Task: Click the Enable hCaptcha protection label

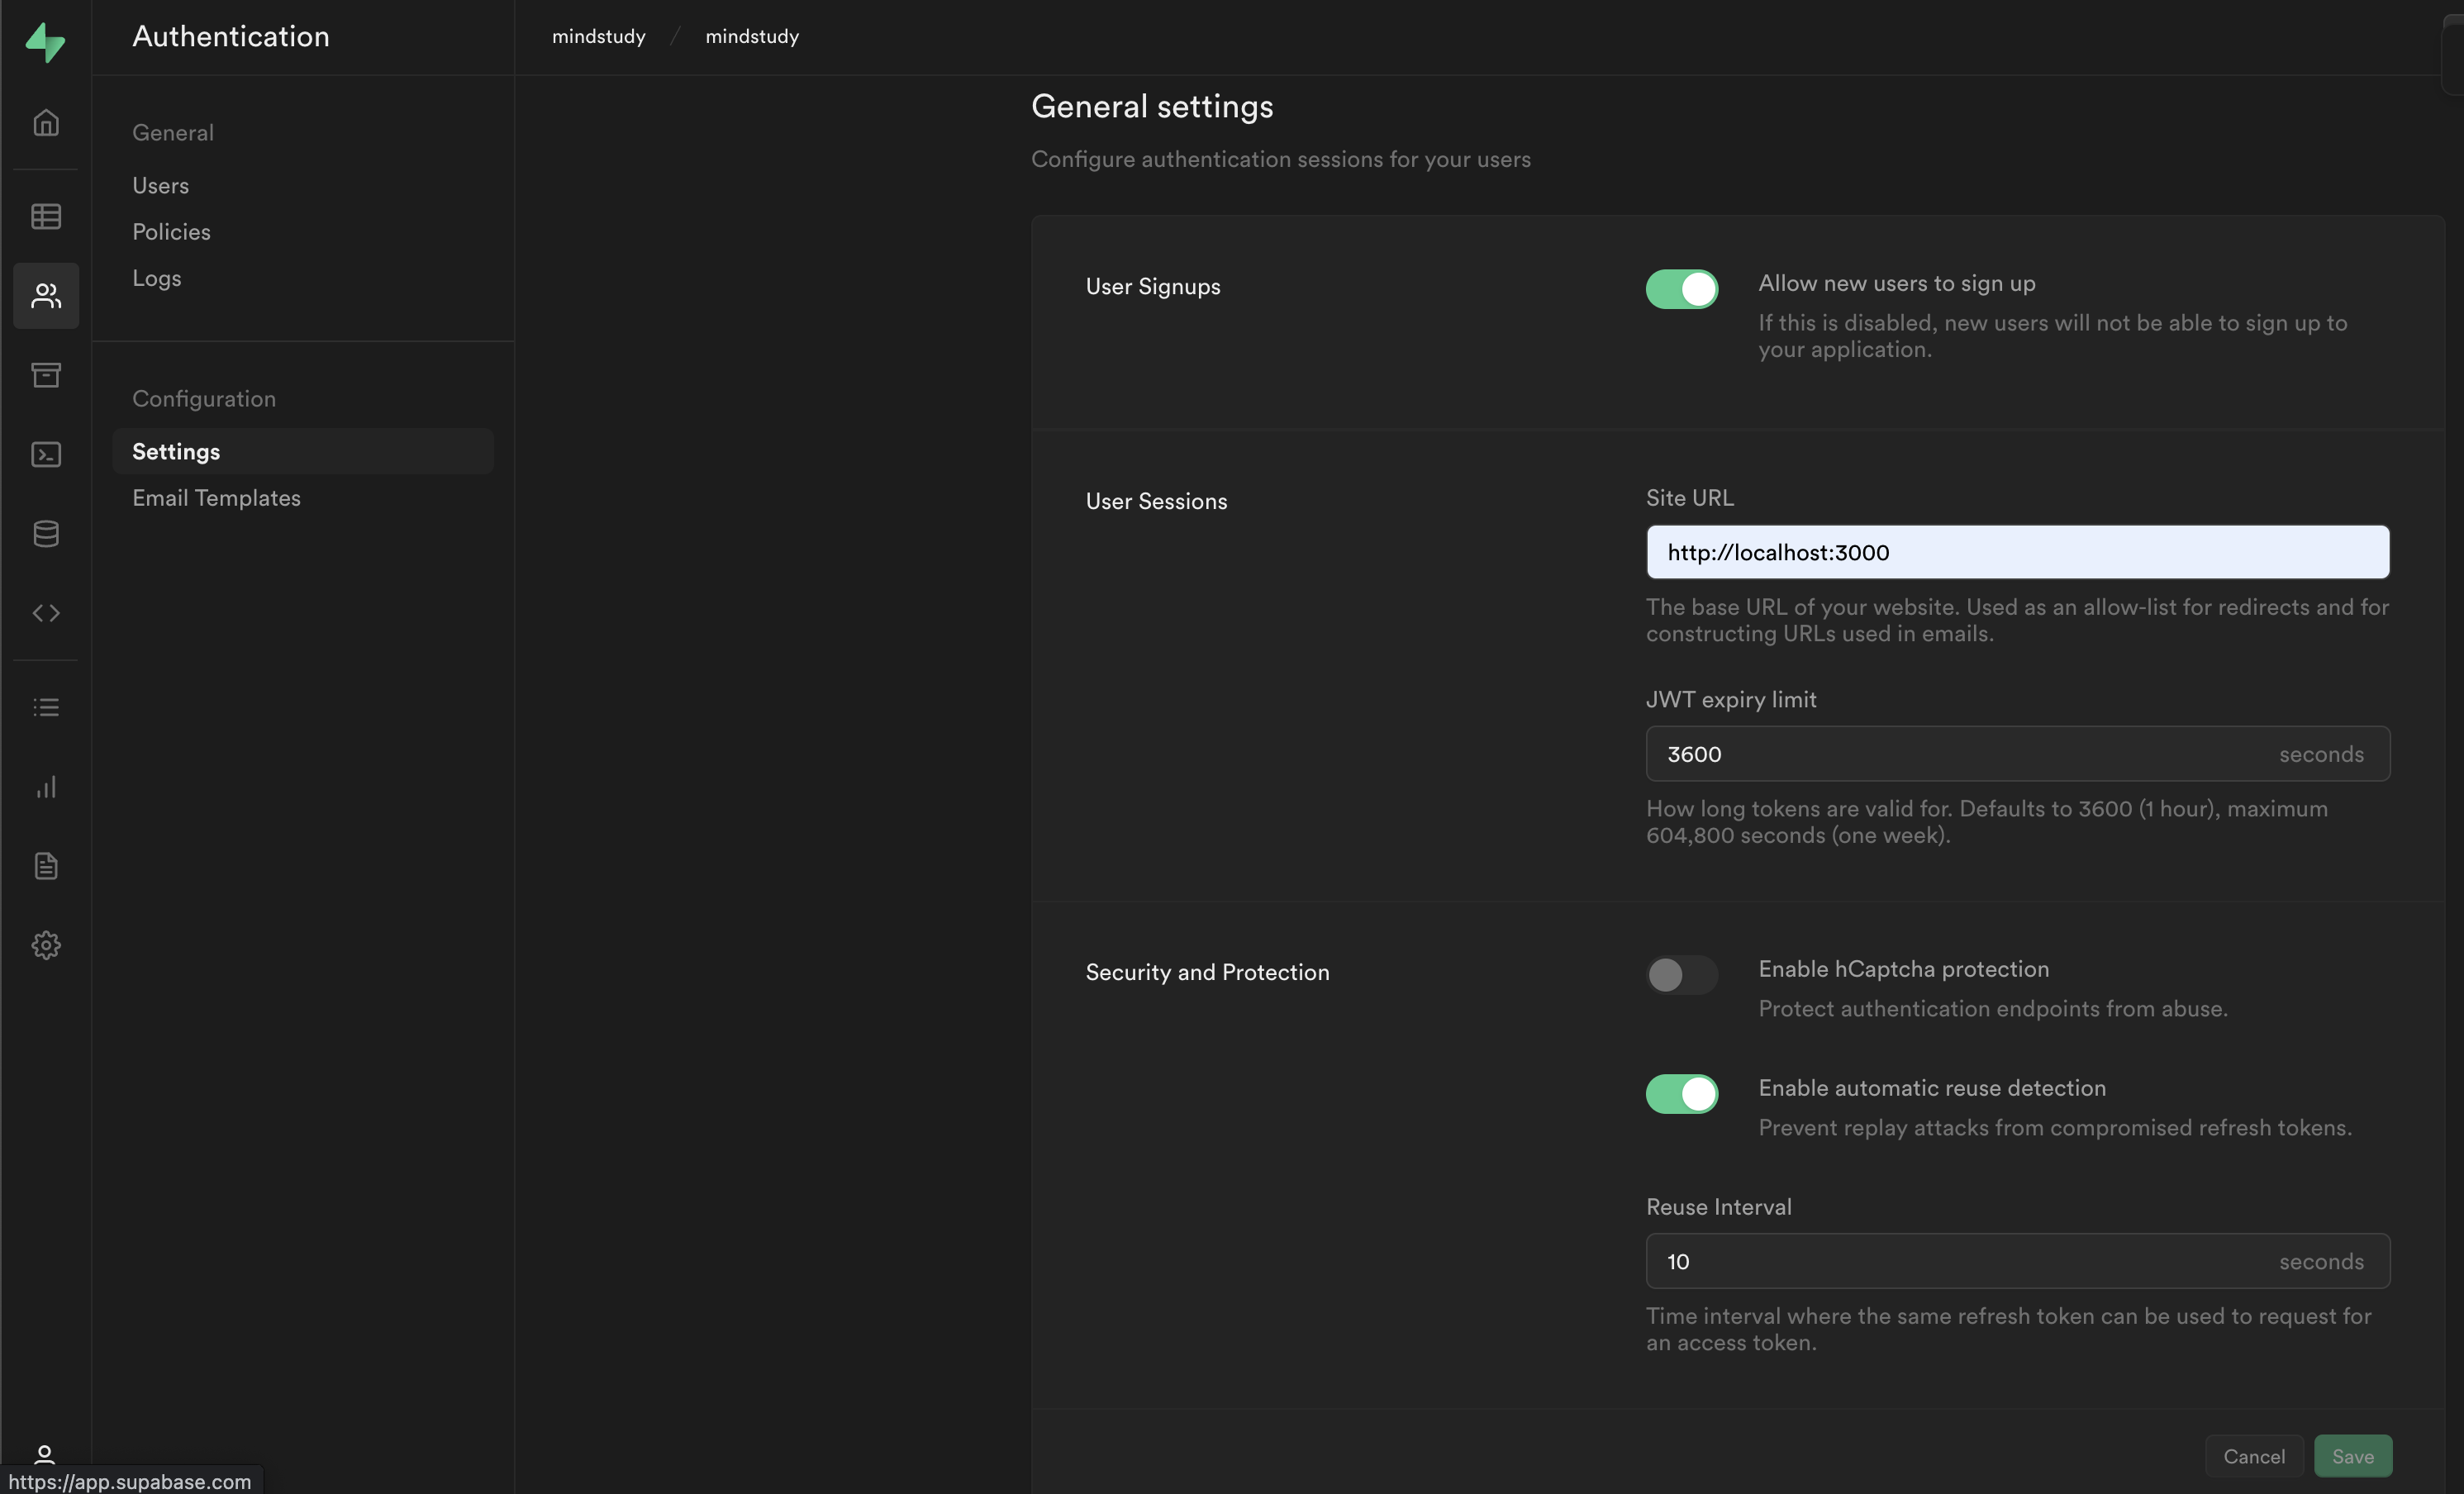Action: point(1904,969)
